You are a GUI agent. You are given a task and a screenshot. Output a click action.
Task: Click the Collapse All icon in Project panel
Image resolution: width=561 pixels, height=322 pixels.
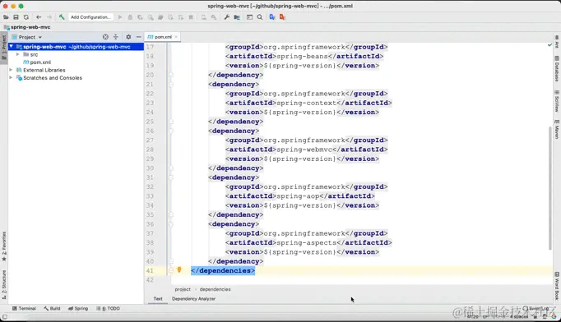[115, 37]
